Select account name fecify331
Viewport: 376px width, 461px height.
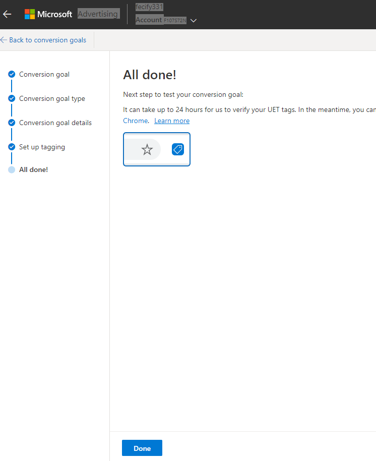click(149, 7)
